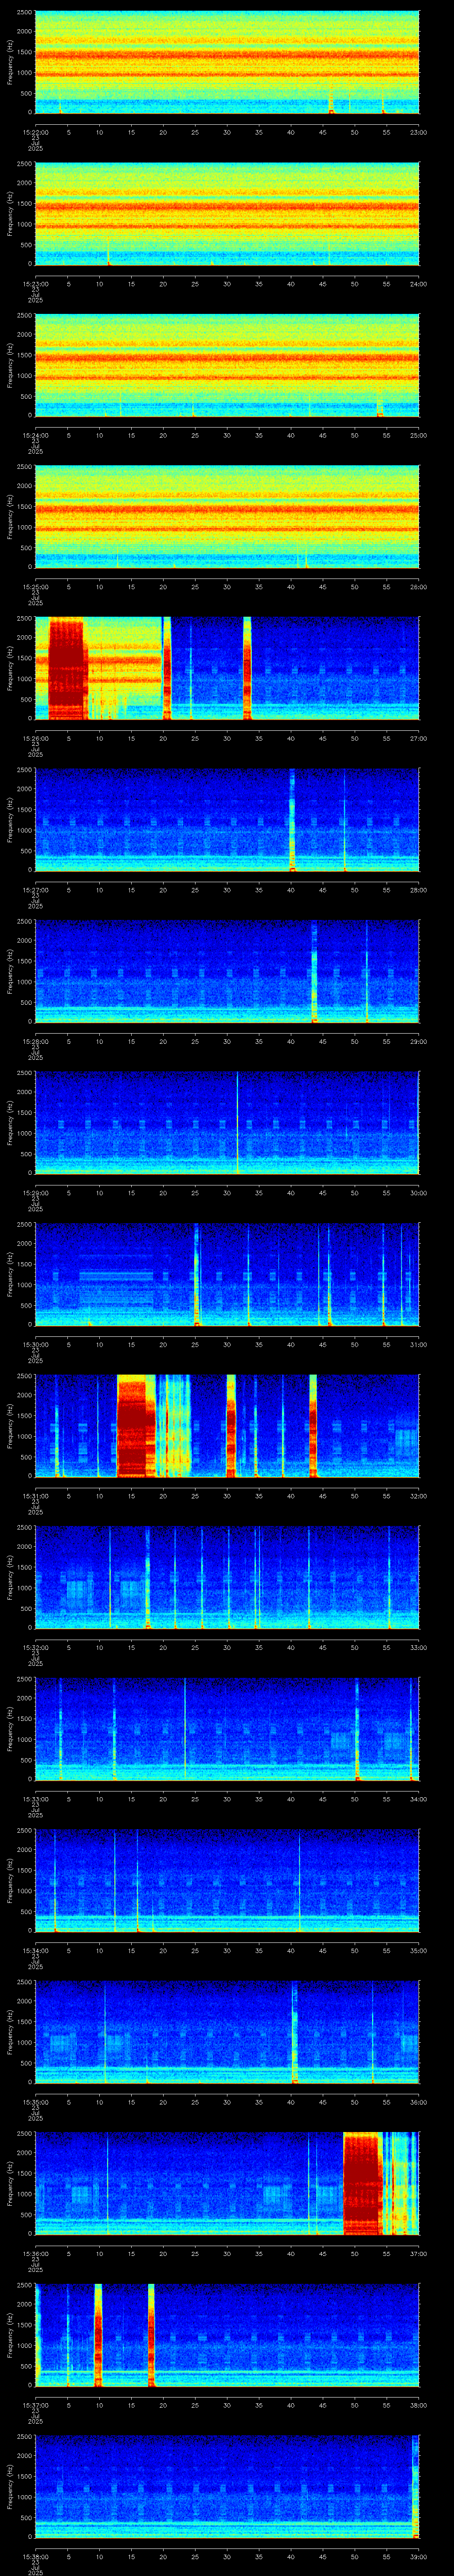Select the spectrogram panel starting at 15:25:00
This screenshot has height=2576, width=454.
point(227,517)
